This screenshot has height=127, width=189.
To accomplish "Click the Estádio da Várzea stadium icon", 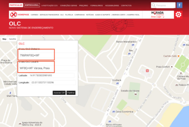I will point(135,94).
